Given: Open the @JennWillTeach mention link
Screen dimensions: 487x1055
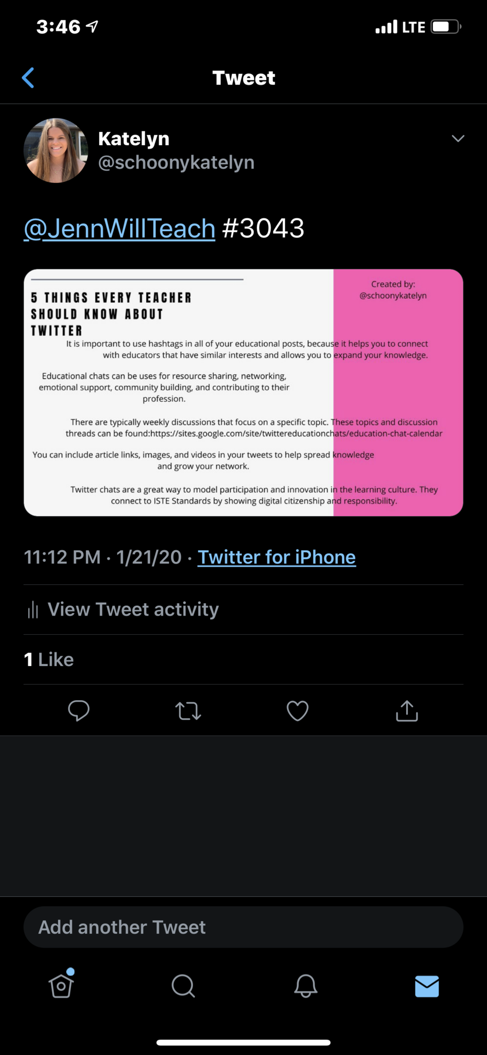Looking at the screenshot, I should [119, 228].
